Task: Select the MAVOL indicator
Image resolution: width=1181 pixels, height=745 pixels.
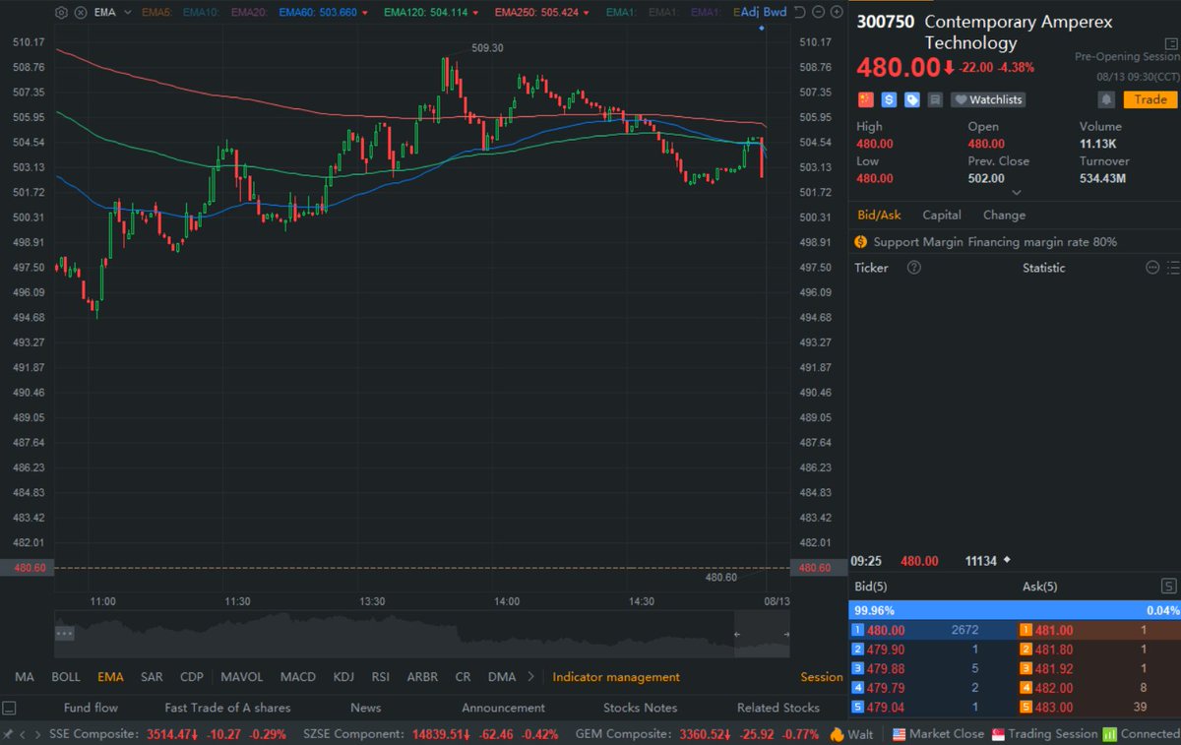Action: click(242, 677)
